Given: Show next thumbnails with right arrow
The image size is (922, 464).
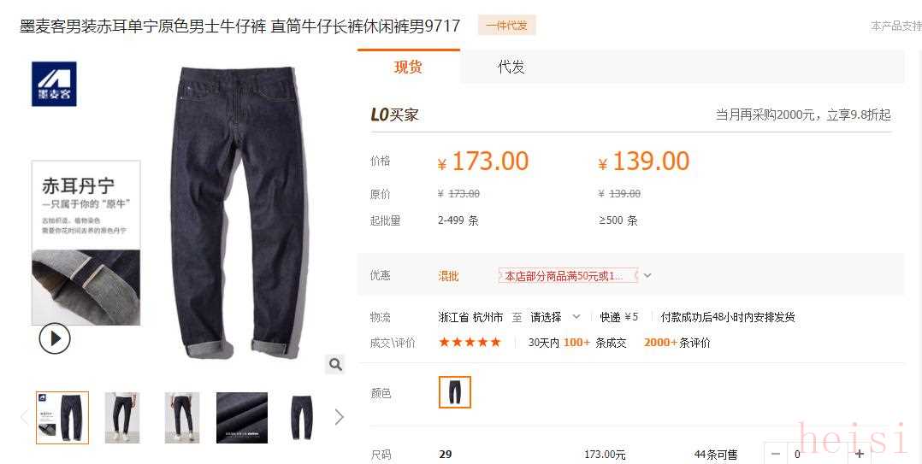Looking at the screenshot, I should coord(340,417).
